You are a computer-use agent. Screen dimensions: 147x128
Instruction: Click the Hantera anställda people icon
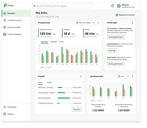[5, 27]
